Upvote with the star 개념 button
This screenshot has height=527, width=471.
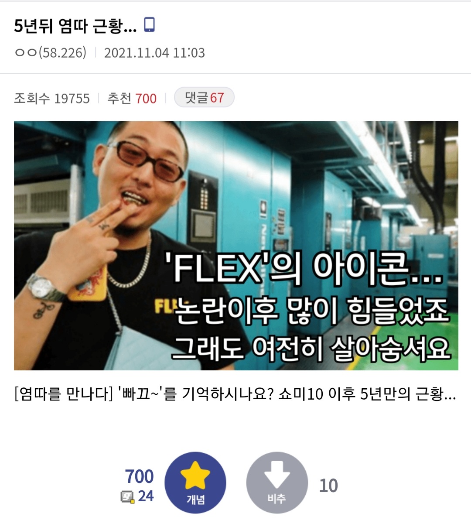195,483
